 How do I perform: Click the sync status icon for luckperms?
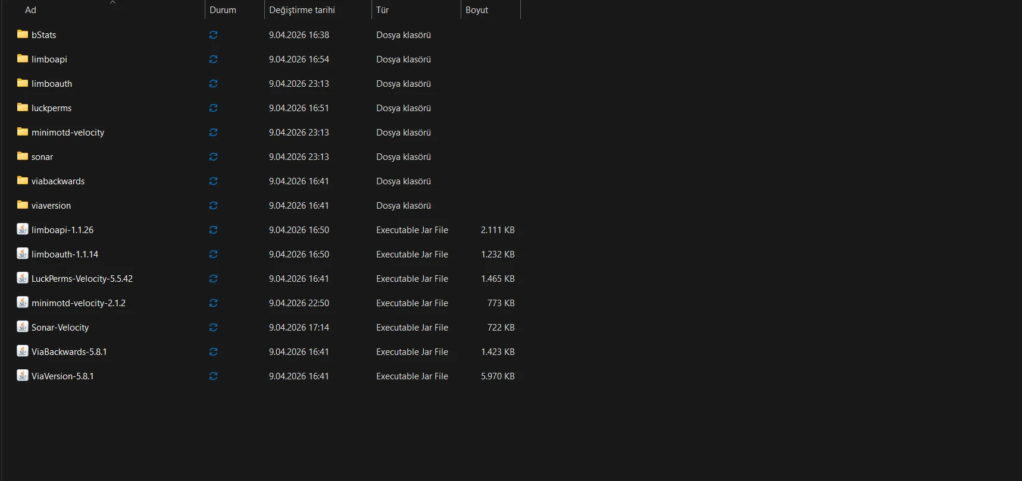pos(213,108)
